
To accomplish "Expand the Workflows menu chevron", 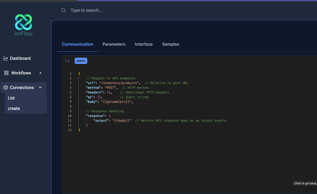I will (40, 73).
